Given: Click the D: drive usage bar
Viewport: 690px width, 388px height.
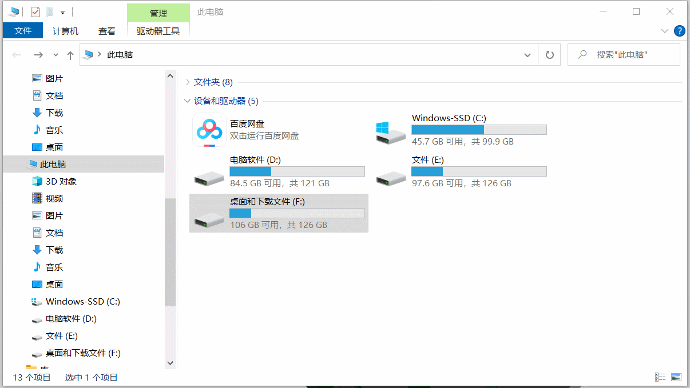Looking at the screenshot, I should [297, 171].
